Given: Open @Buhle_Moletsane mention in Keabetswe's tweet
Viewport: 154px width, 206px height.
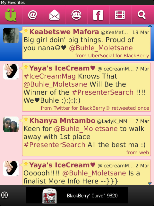Looking at the screenshot, I should click(x=101, y=48).
